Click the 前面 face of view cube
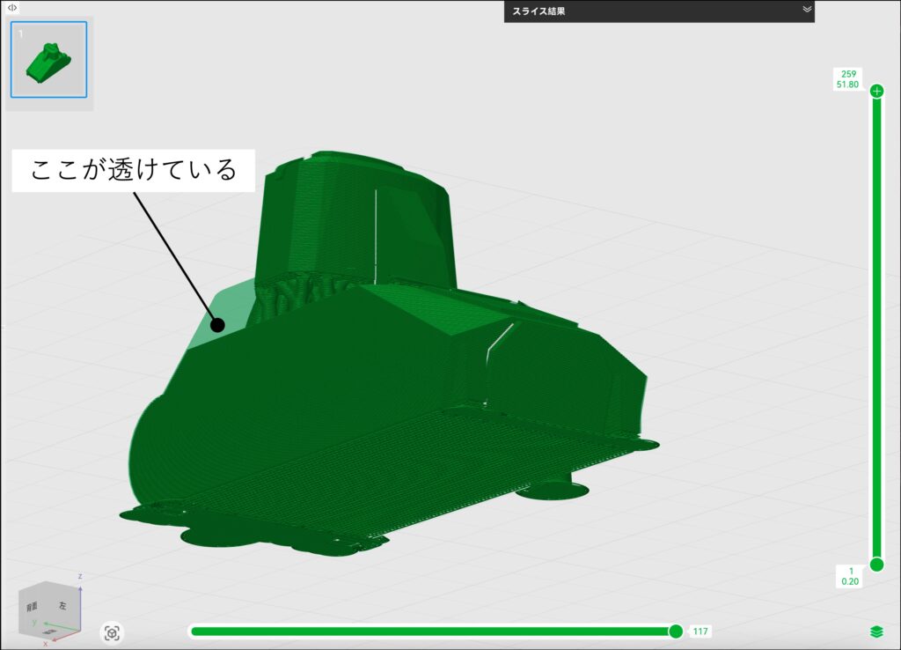901x650 pixels. coord(32,607)
